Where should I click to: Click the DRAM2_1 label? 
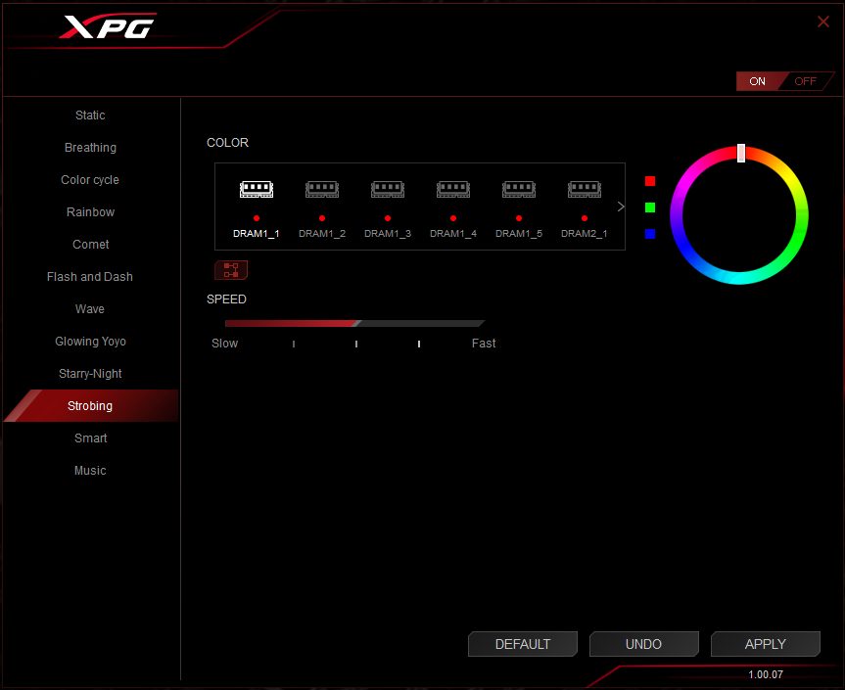pos(585,234)
